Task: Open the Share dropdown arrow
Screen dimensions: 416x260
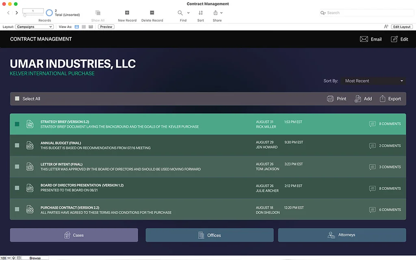Action: 221,13
